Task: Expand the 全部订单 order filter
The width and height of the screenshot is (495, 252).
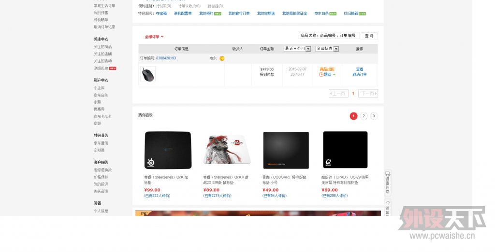Action: tap(154, 37)
